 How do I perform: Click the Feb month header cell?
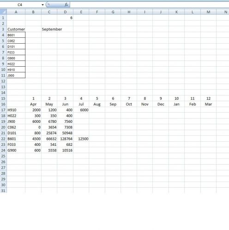pos(193,104)
